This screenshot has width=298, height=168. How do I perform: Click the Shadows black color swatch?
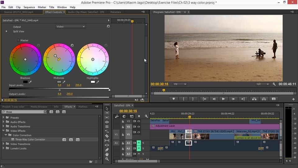click(25, 82)
